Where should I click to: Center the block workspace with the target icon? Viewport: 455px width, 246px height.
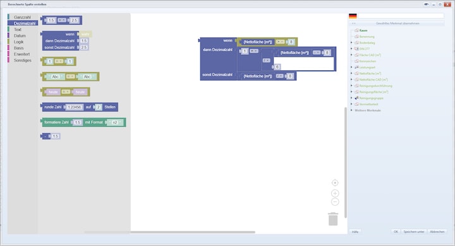click(335, 183)
